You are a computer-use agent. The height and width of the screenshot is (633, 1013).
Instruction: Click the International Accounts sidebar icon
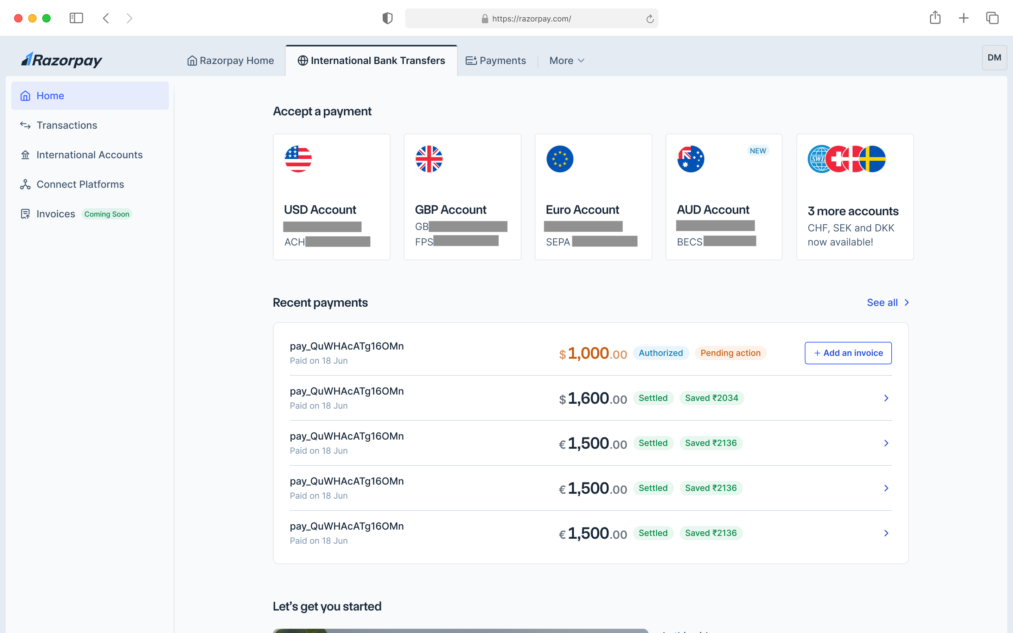pos(25,154)
